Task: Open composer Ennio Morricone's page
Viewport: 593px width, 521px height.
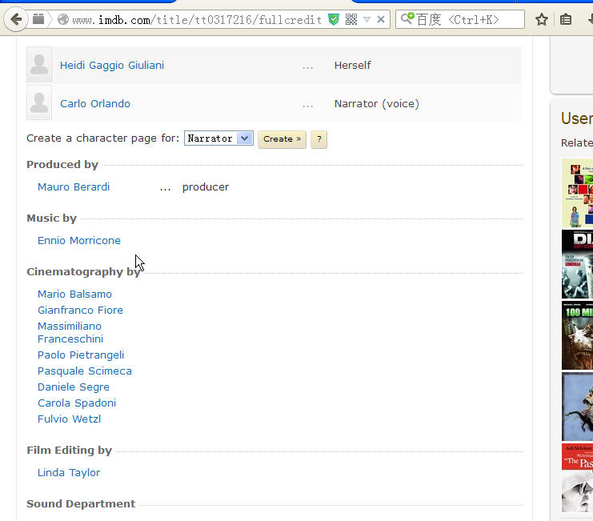Action: pos(79,240)
